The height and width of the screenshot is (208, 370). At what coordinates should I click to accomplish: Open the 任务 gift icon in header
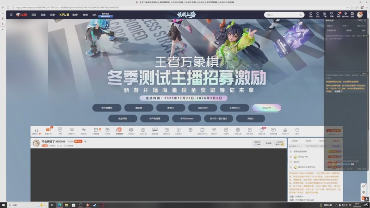352,15
